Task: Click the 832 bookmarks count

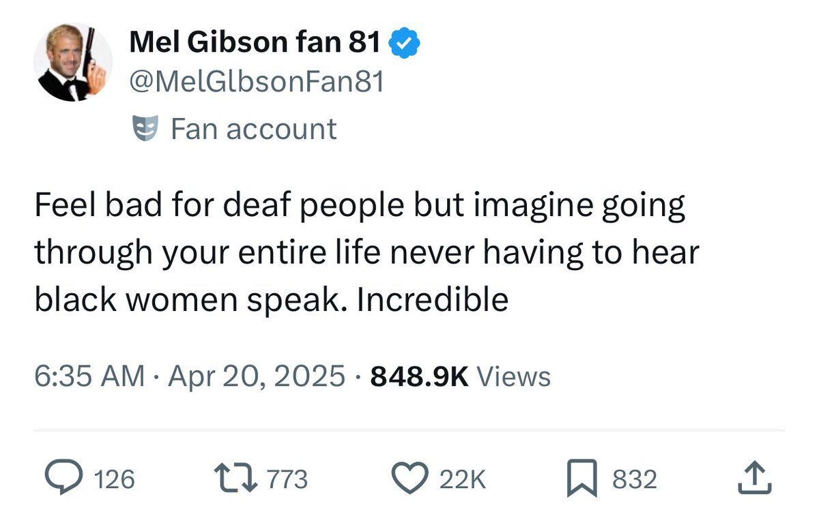Action: 635,479
